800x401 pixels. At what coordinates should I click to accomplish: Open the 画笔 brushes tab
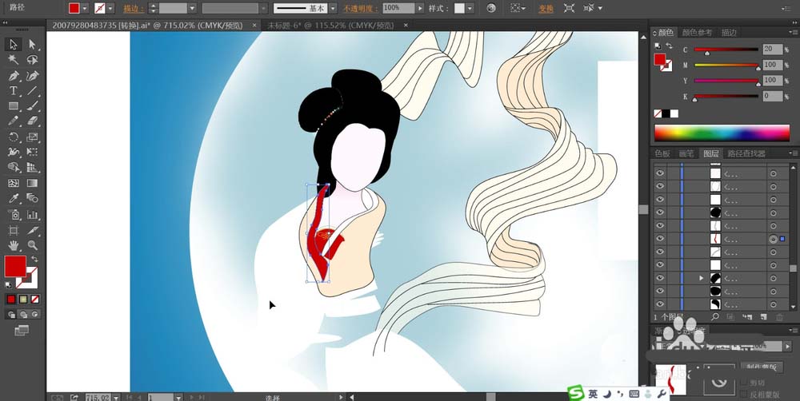pyautogui.click(x=686, y=153)
